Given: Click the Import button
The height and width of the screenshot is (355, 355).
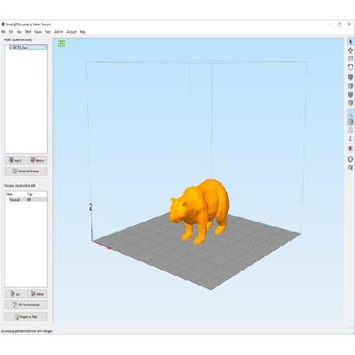Looking at the screenshot, I should [15, 161].
